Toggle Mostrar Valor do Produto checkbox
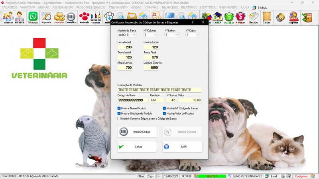This screenshot has width=319, height=179. pos(164,113)
